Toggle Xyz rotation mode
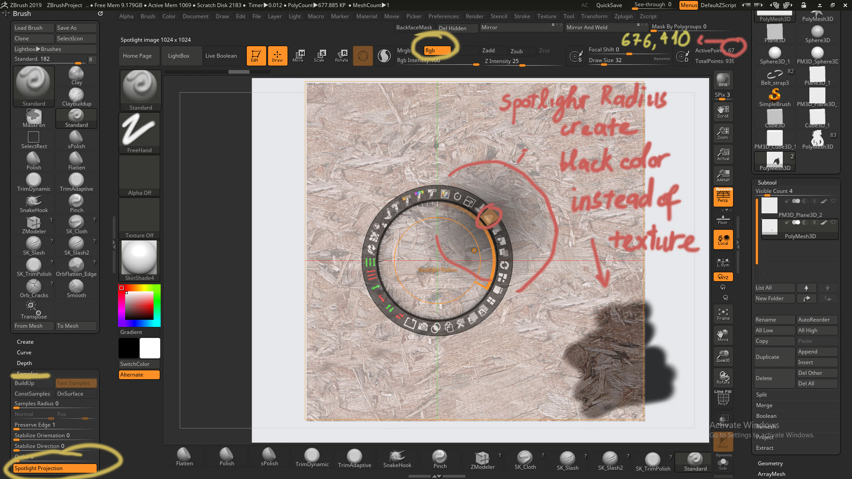This screenshot has height=479, width=852. click(x=723, y=277)
